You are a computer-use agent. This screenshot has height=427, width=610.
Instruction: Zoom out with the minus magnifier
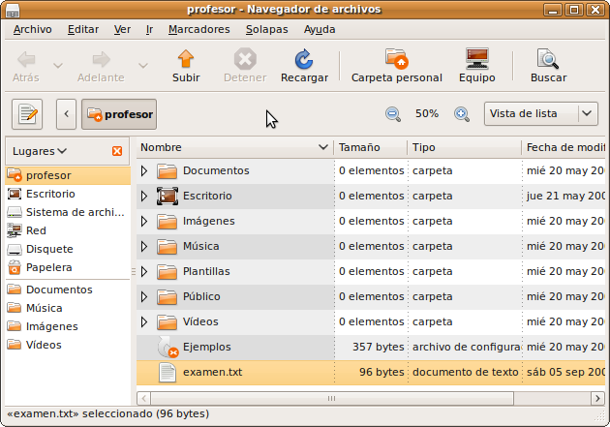pyautogui.click(x=393, y=113)
